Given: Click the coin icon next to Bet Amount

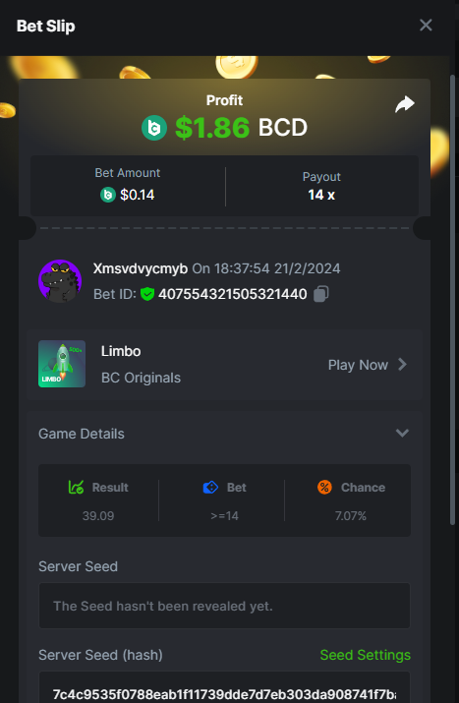Looking at the screenshot, I should click(108, 195).
